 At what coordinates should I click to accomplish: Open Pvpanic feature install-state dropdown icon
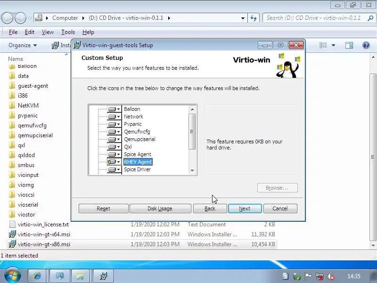(114, 124)
